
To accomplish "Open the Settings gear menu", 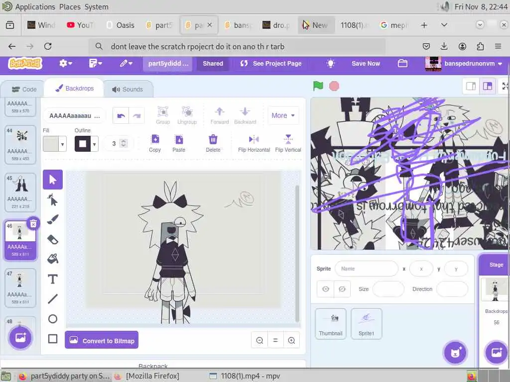I will click(x=65, y=63).
